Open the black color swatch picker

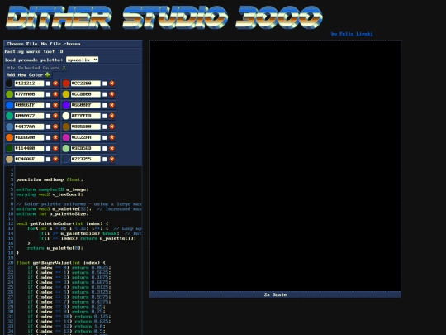click(9, 84)
